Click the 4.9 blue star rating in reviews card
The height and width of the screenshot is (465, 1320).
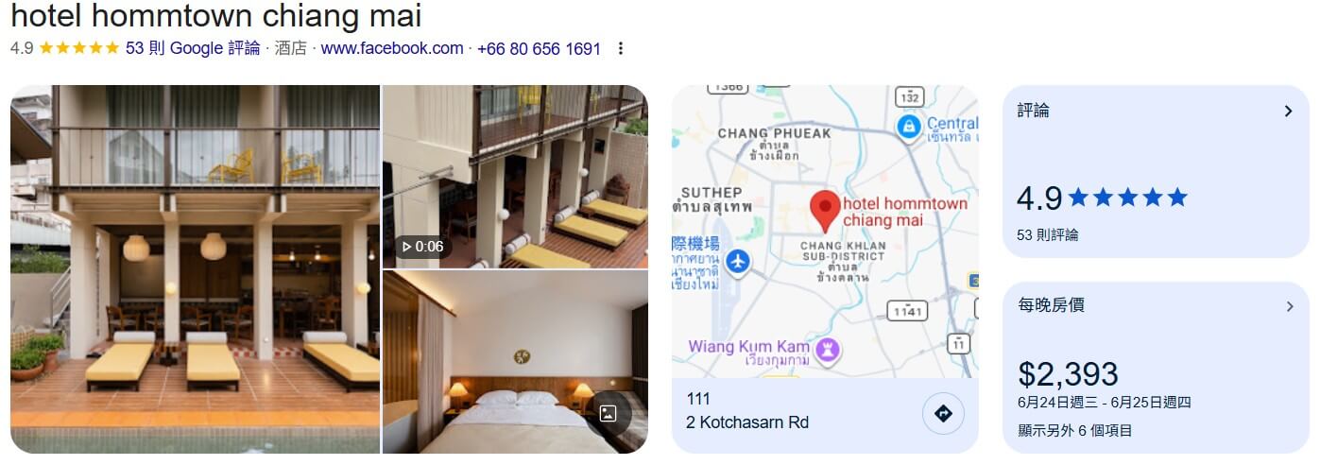[x=1102, y=198]
